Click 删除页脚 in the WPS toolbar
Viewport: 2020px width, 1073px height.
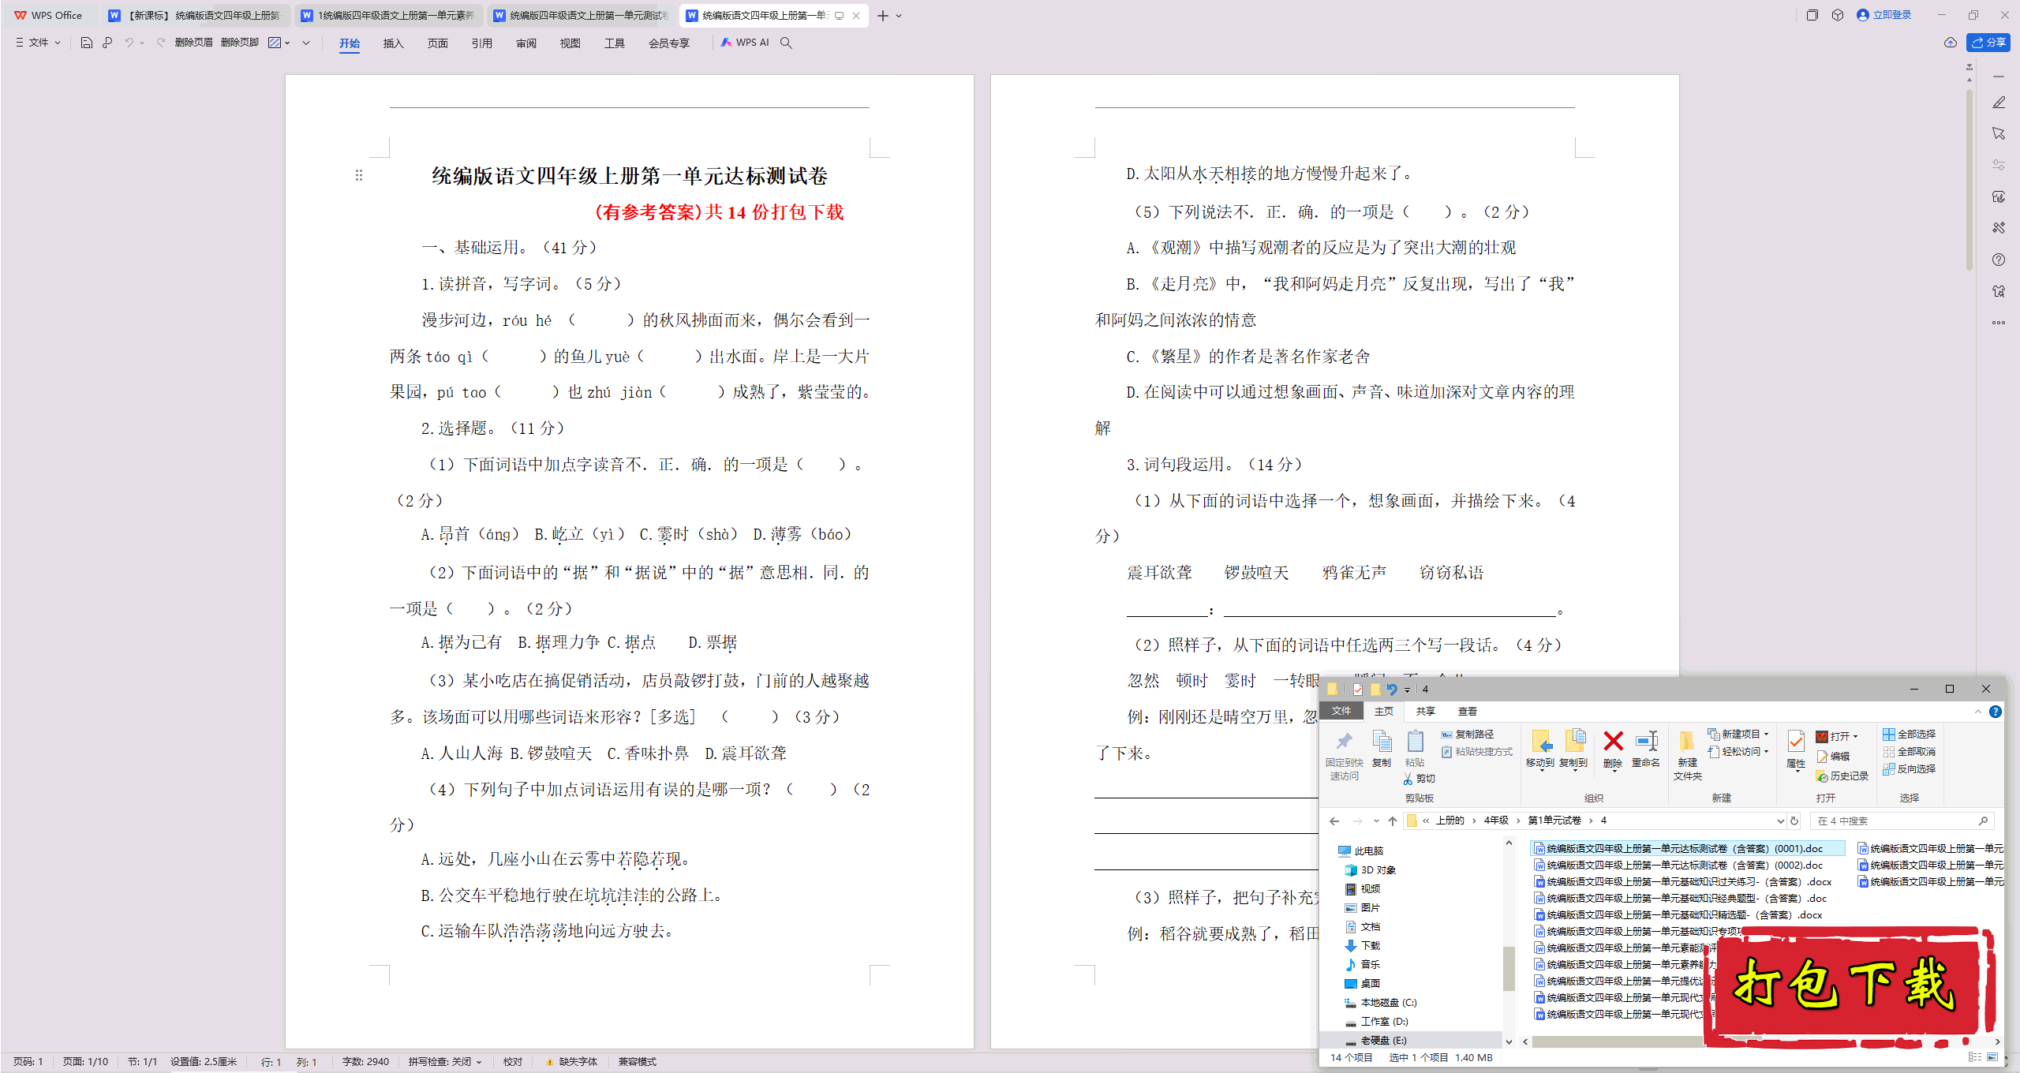pos(240,43)
